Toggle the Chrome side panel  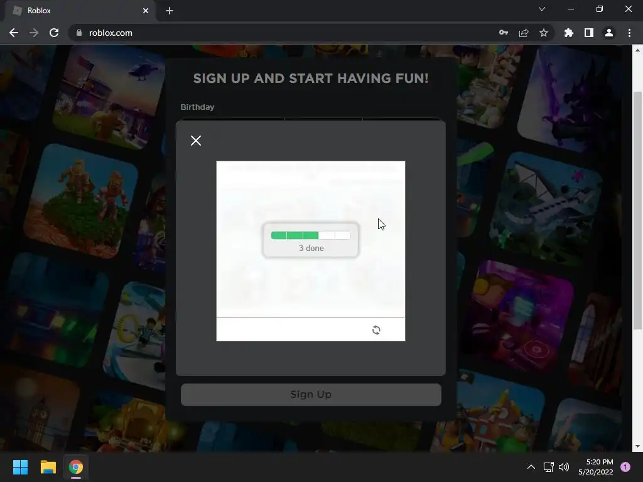[589, 33]
